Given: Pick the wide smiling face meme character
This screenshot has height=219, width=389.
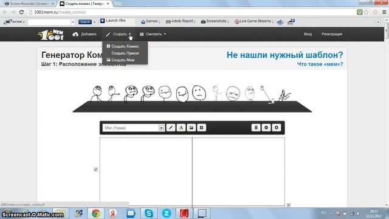Looking at the screenshot, I should coord(182,94).
